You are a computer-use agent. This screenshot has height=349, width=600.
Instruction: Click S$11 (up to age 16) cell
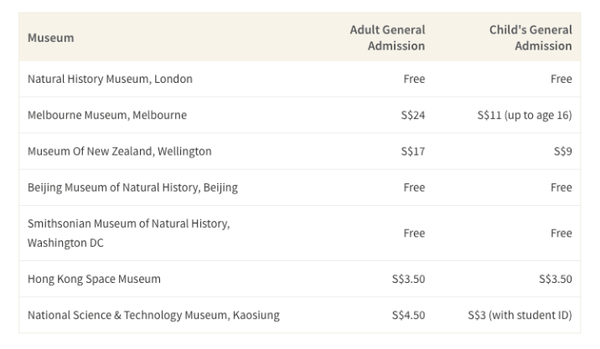click(x=525, y=115)
